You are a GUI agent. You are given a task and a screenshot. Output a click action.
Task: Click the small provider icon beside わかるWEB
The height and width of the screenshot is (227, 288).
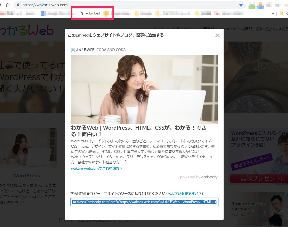tap(73, 50)
